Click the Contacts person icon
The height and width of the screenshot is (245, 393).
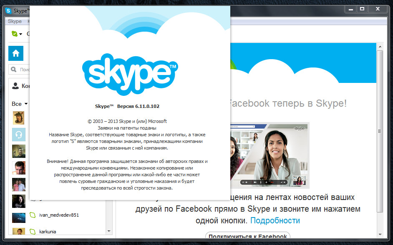(15, 86)
